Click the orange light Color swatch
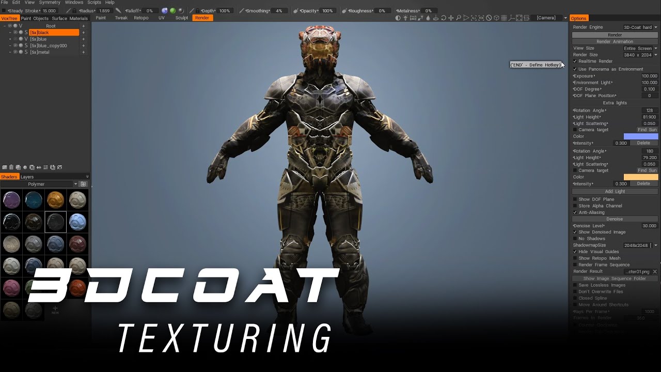661x372 pixels. (x=641, y=177)
